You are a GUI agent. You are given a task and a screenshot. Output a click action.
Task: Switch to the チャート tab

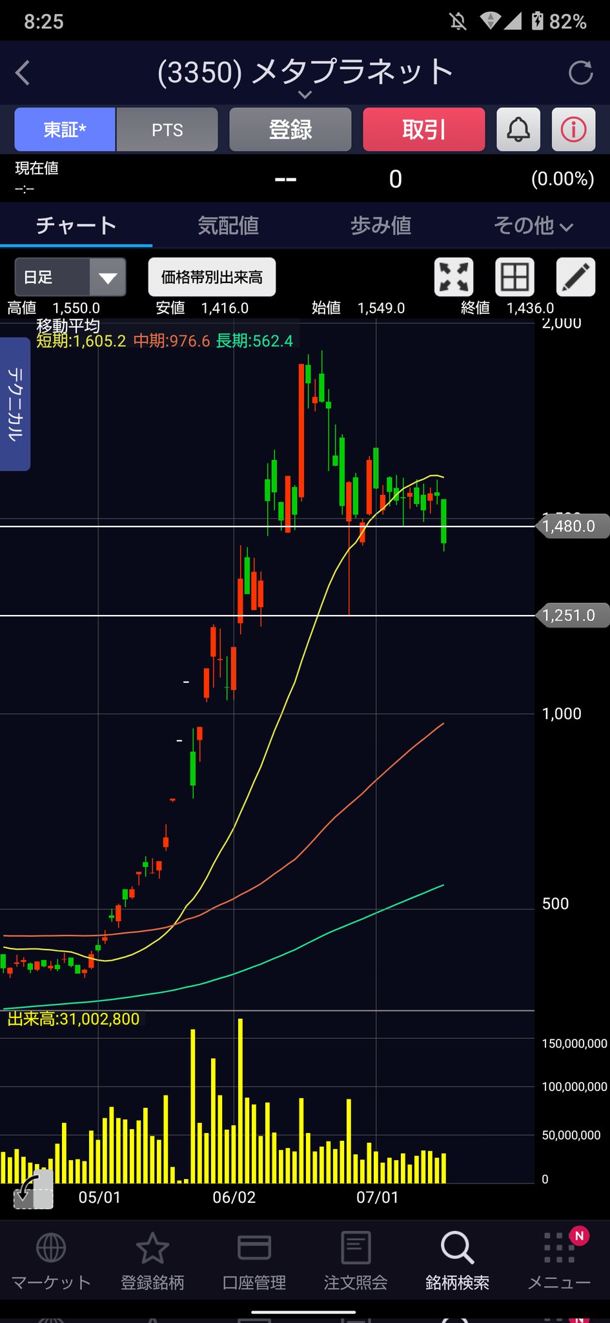[76, 225]
